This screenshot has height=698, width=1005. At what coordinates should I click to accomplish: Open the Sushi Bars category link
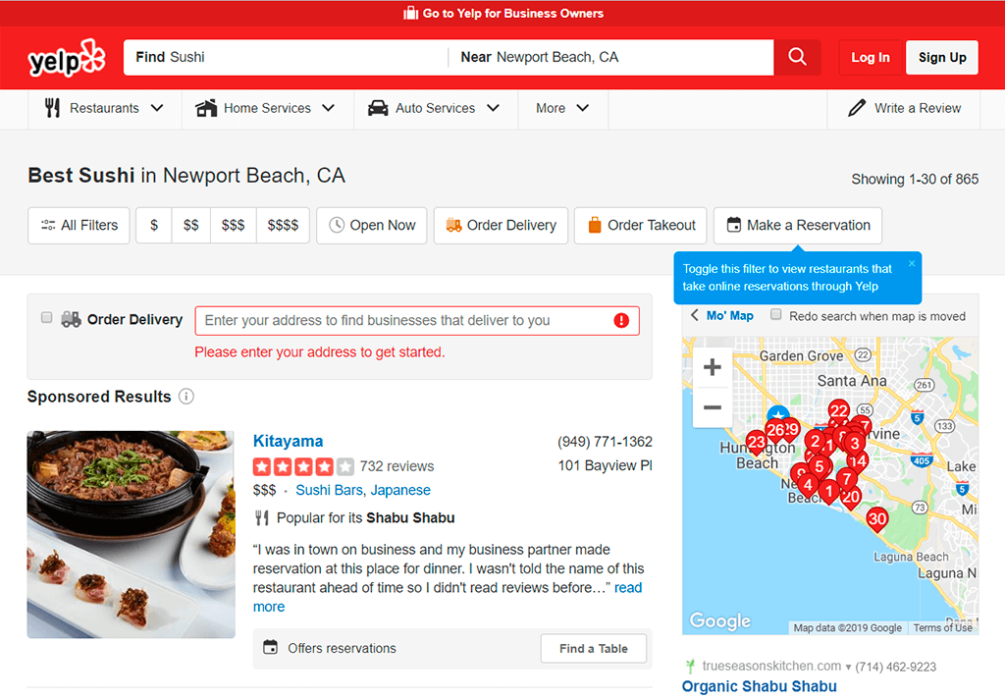(x=329, y=490)
